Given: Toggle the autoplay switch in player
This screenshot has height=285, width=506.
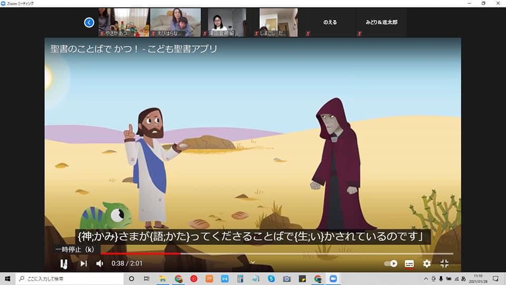Looking at the screenshot, I should pos(391,263).
